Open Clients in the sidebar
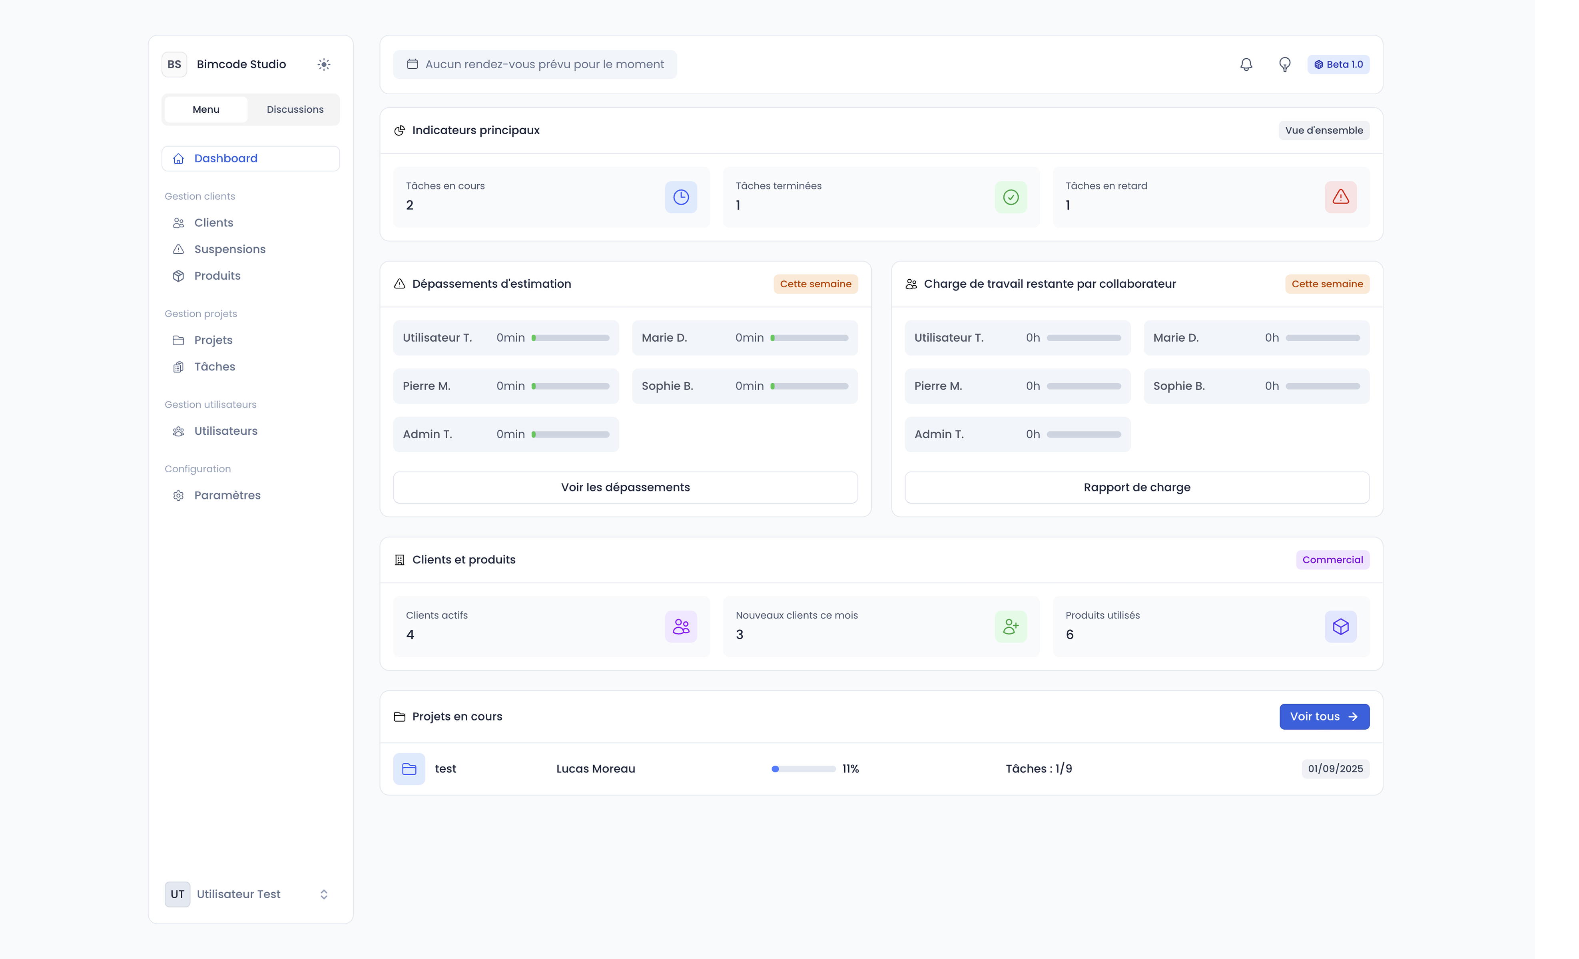 point(251,223)
